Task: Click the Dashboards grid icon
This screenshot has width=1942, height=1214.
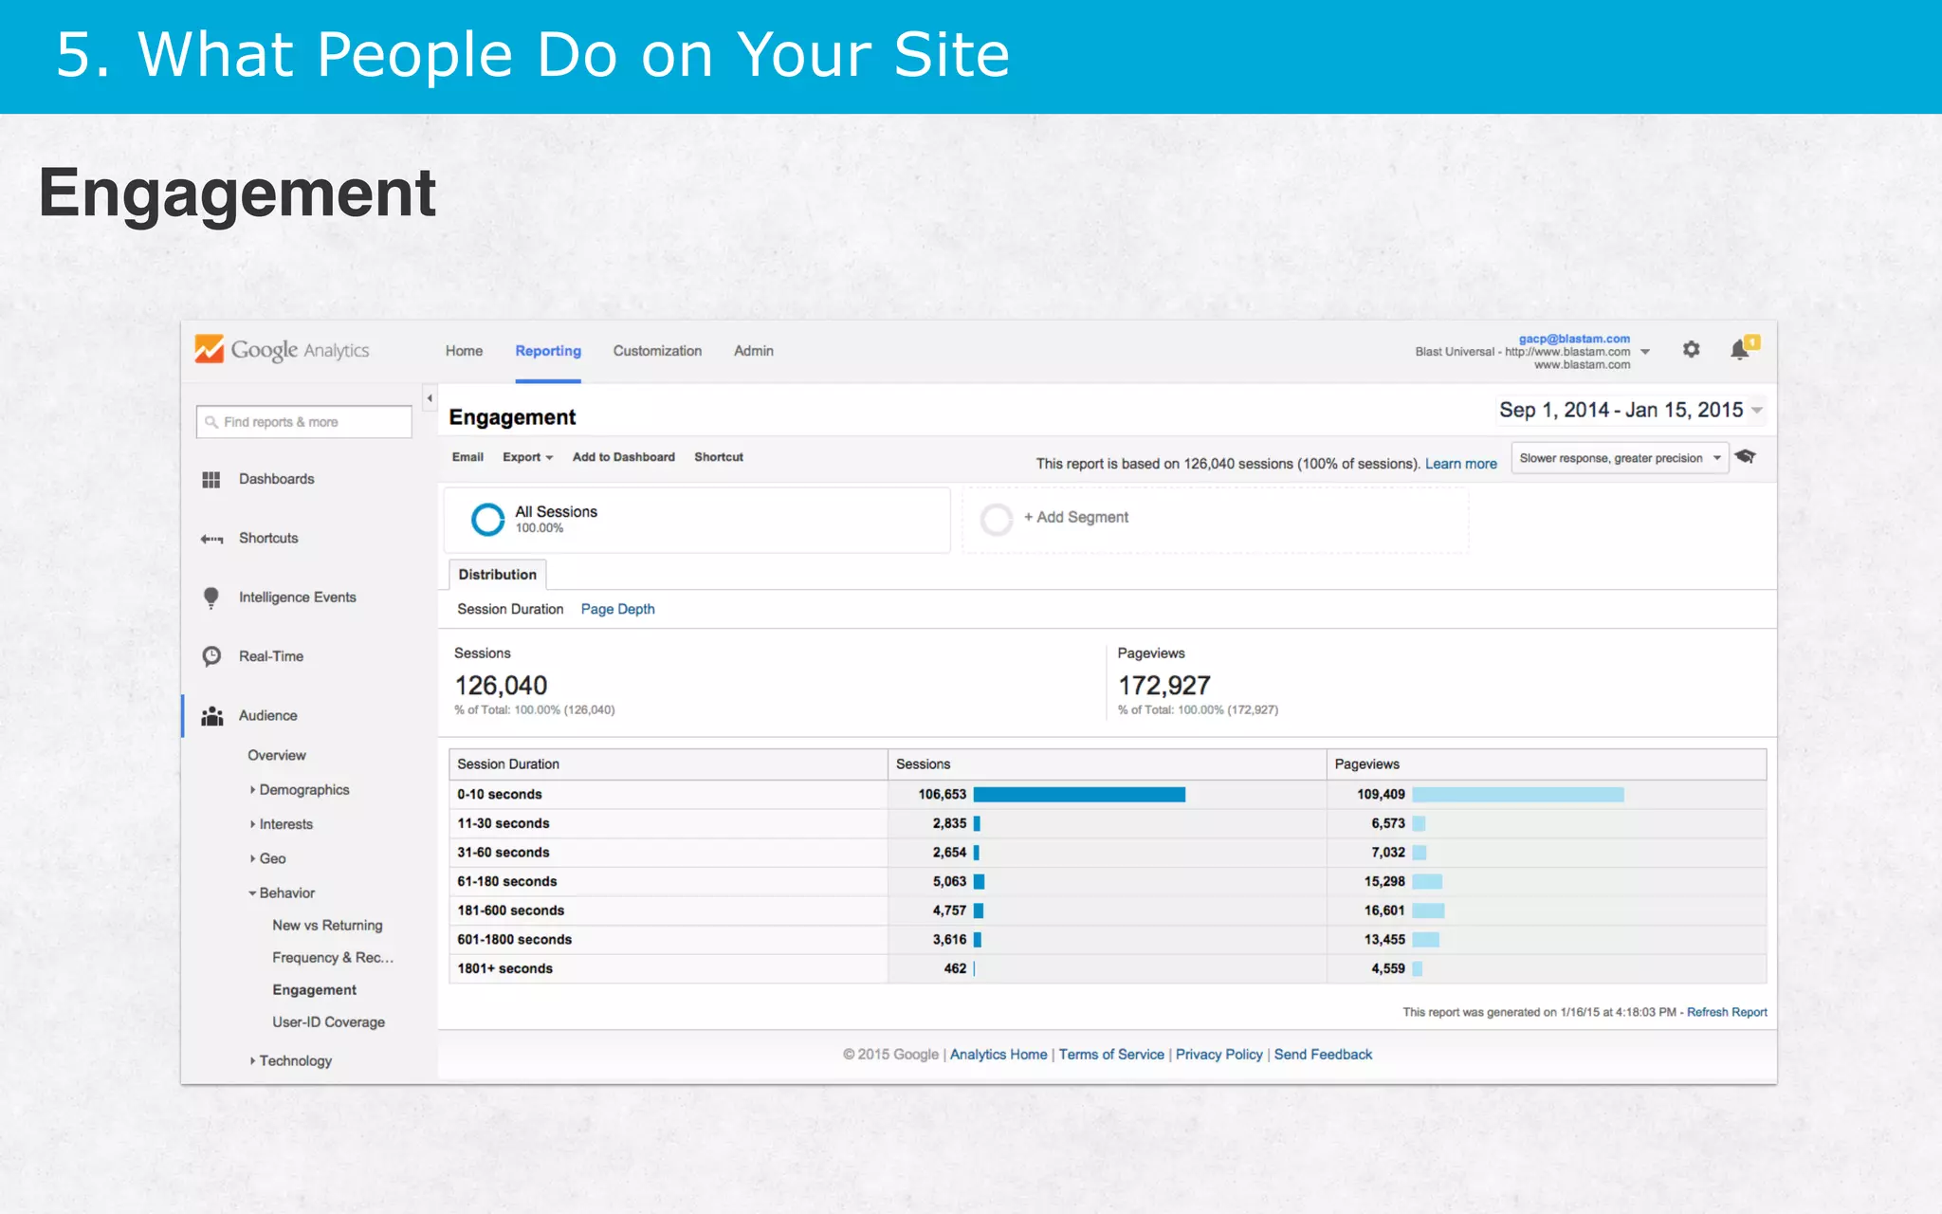Action: click(x=211, y=480)
